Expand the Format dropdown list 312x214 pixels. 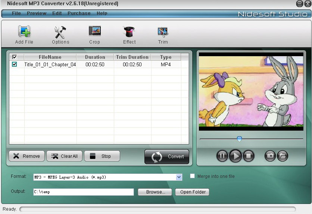(x=179, y=177)
